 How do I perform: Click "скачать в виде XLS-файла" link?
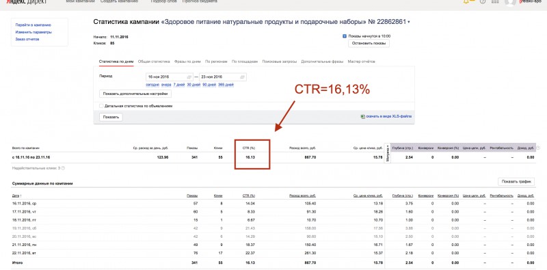(x=388, y=116)
